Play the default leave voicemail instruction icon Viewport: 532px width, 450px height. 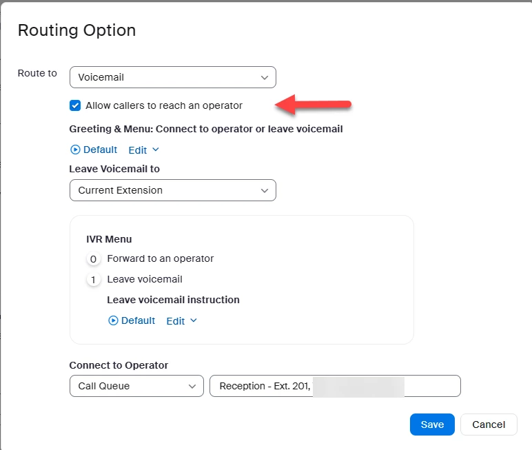(x=113, y=320)
